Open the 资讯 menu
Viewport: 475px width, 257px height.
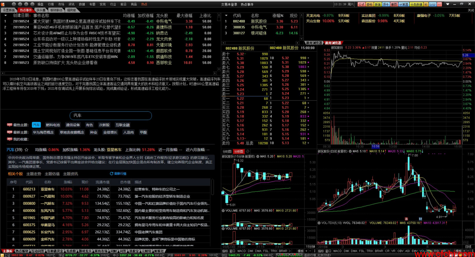71,4
